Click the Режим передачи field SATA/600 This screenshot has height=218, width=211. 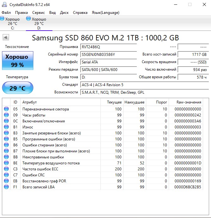(109, 69)
